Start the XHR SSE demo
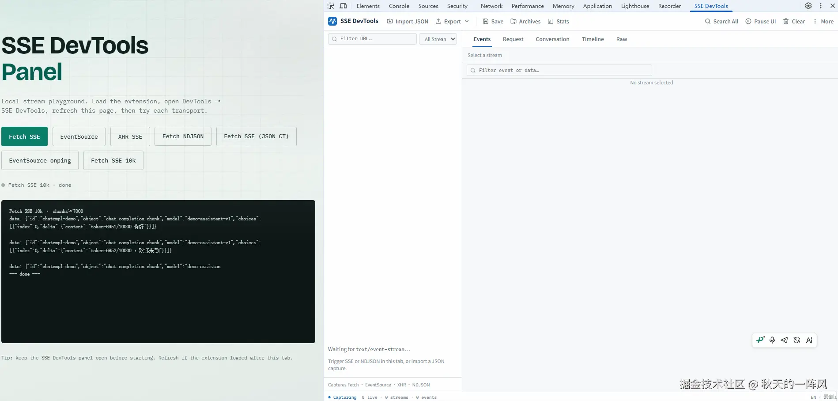The width and height of the screenshot is (838, 401). click(x=130, y=136)
